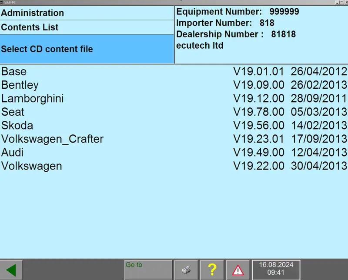The height and width of the screenshot is (280, 348).
Task: Minimize the VAS-PC window
Action: point(338,3)
